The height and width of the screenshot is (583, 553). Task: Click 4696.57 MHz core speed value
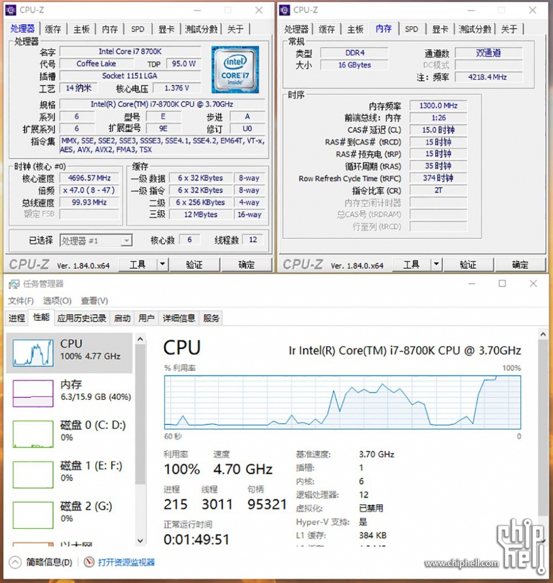point(89,178)
